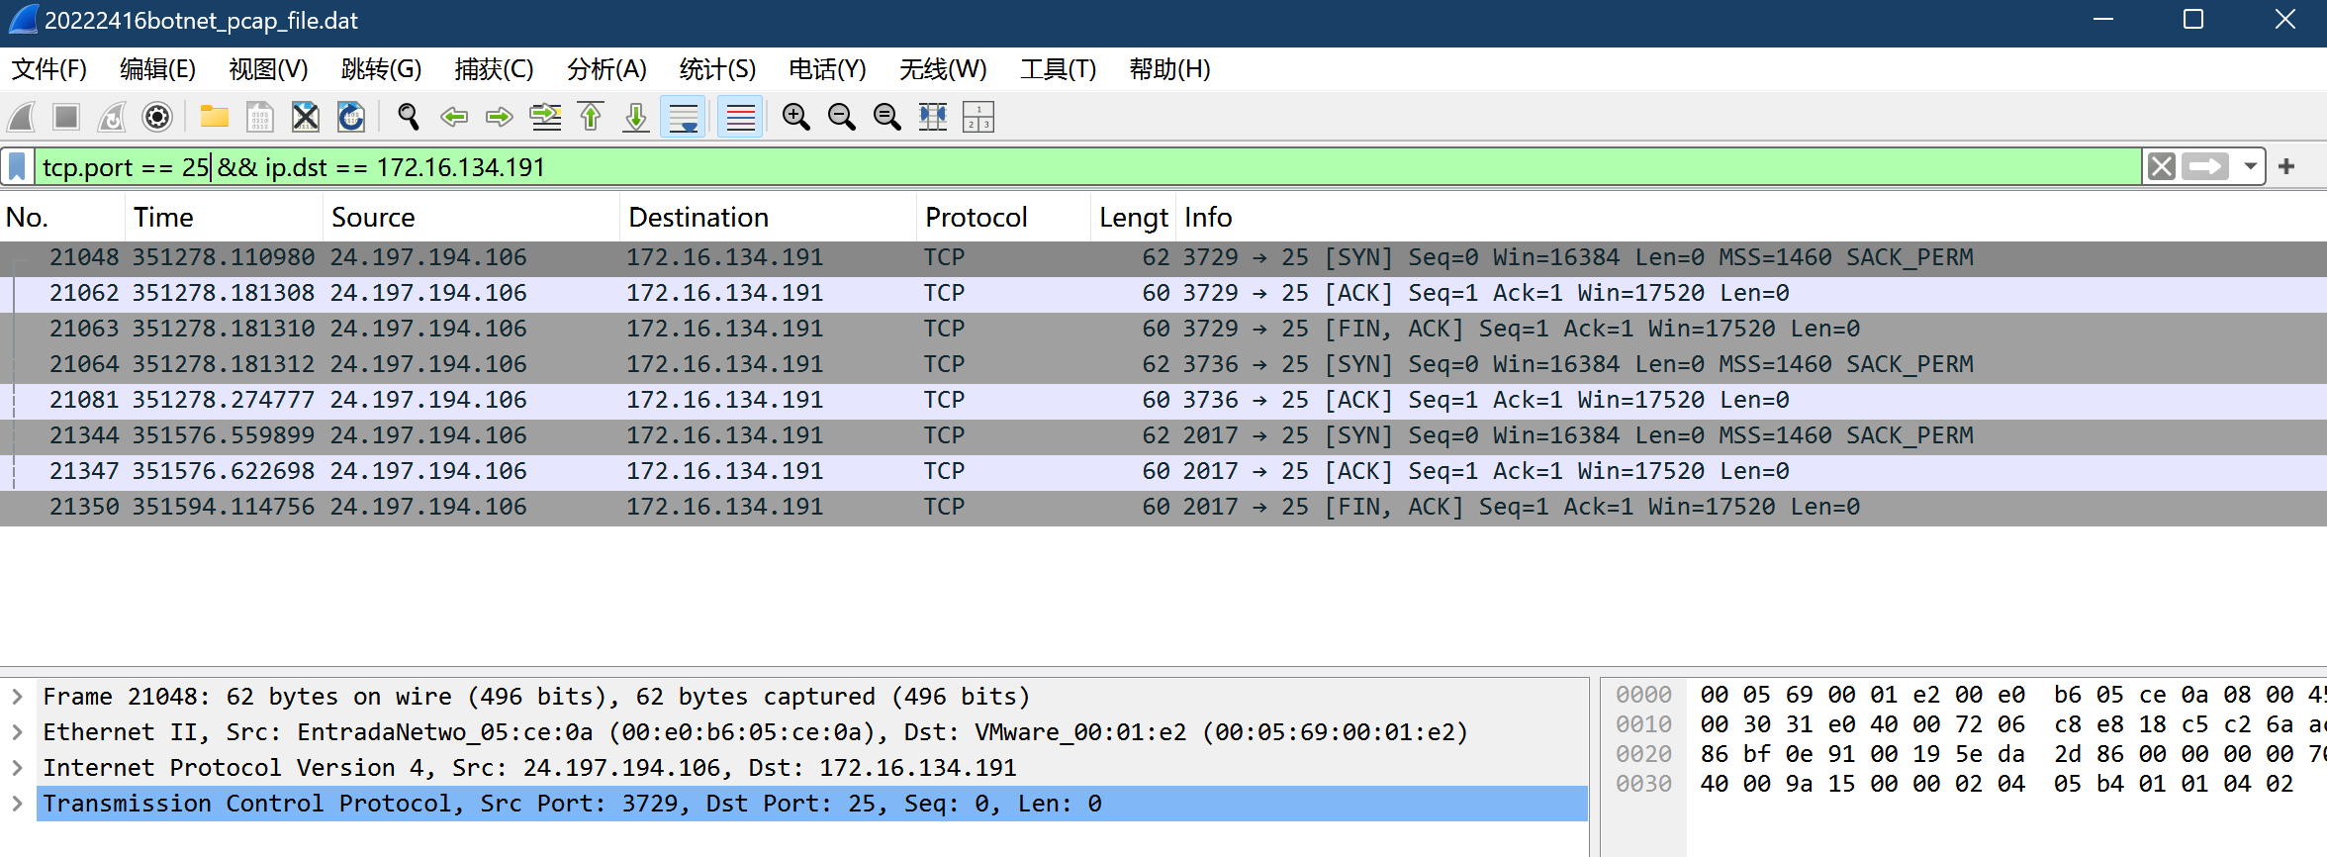The image size is (2327, 857).
Task: Open the 视图(V) menu
Action: point(268,69)
